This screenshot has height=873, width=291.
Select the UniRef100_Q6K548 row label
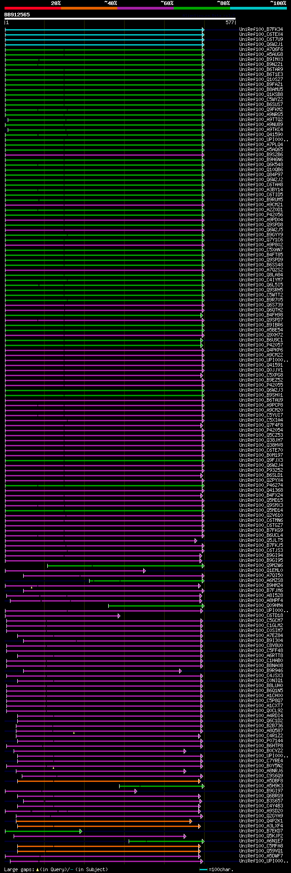click(x=261, y=164)
